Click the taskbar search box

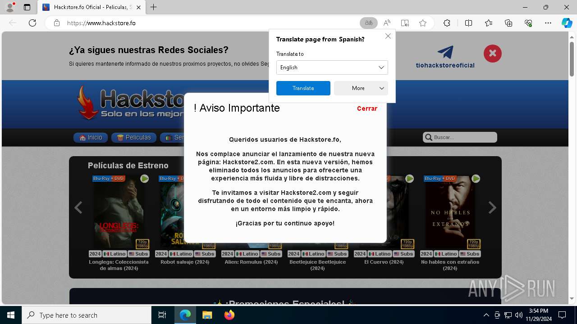point(87,315)
